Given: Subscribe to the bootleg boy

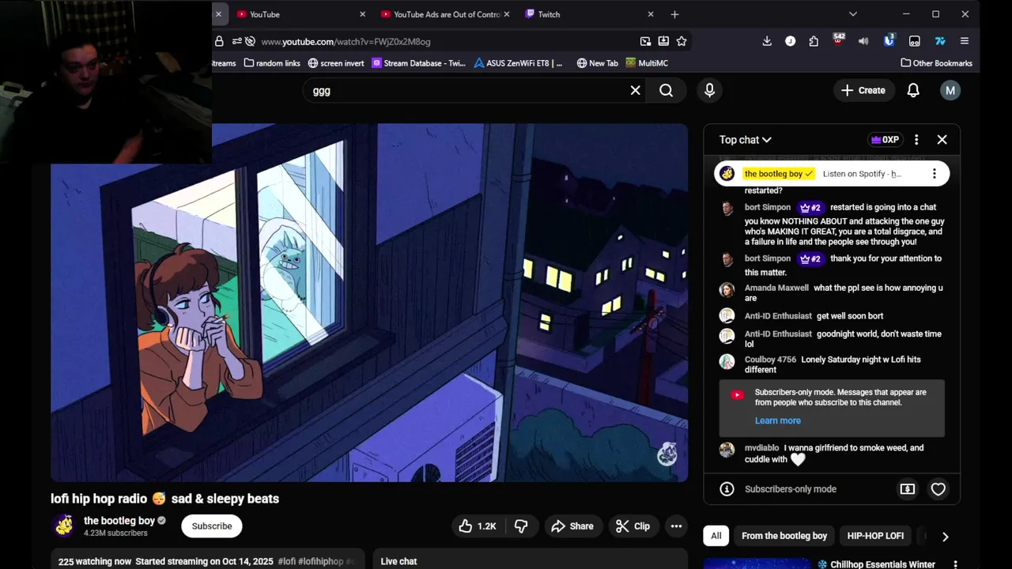Looking at the screenshot, I should pos(212,526).
